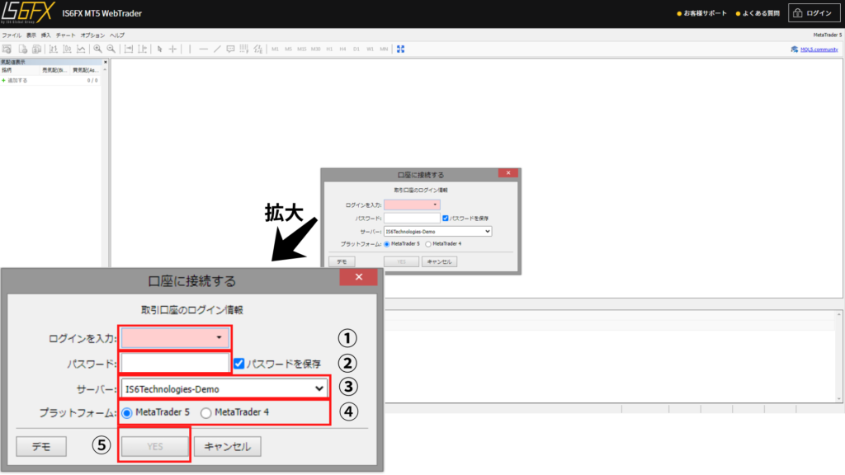Set timeframe to H1
This screenshot has width=845, height=475.
[329, 49]
